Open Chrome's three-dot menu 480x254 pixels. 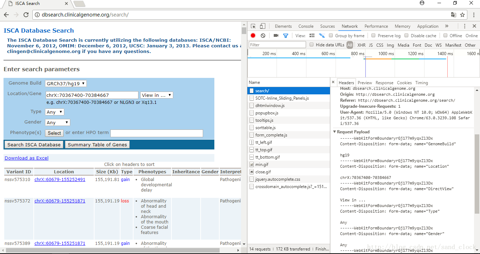473,15
